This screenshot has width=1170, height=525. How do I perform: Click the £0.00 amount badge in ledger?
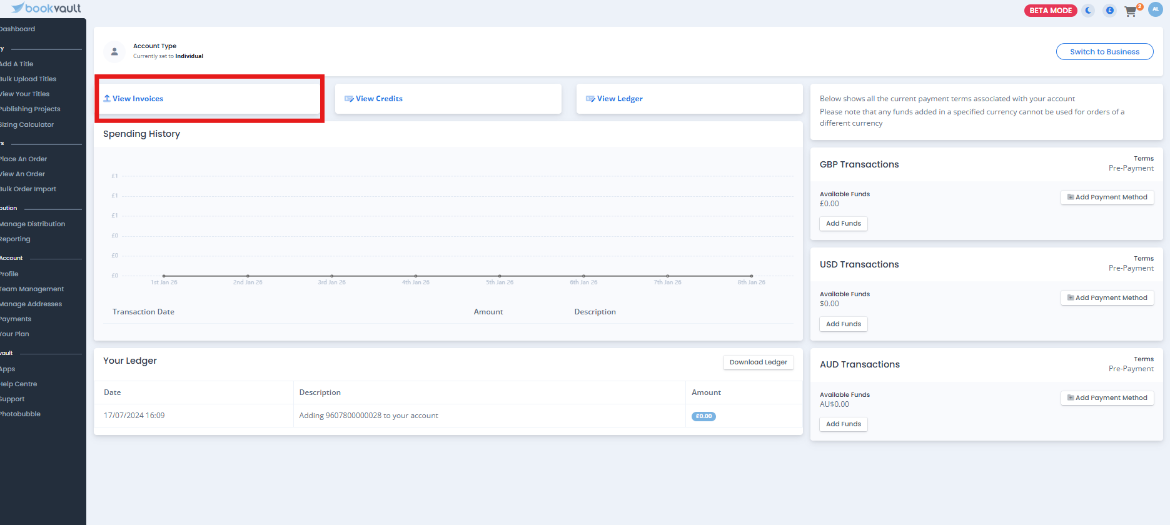pyautogui.click(x=704, y=416)
